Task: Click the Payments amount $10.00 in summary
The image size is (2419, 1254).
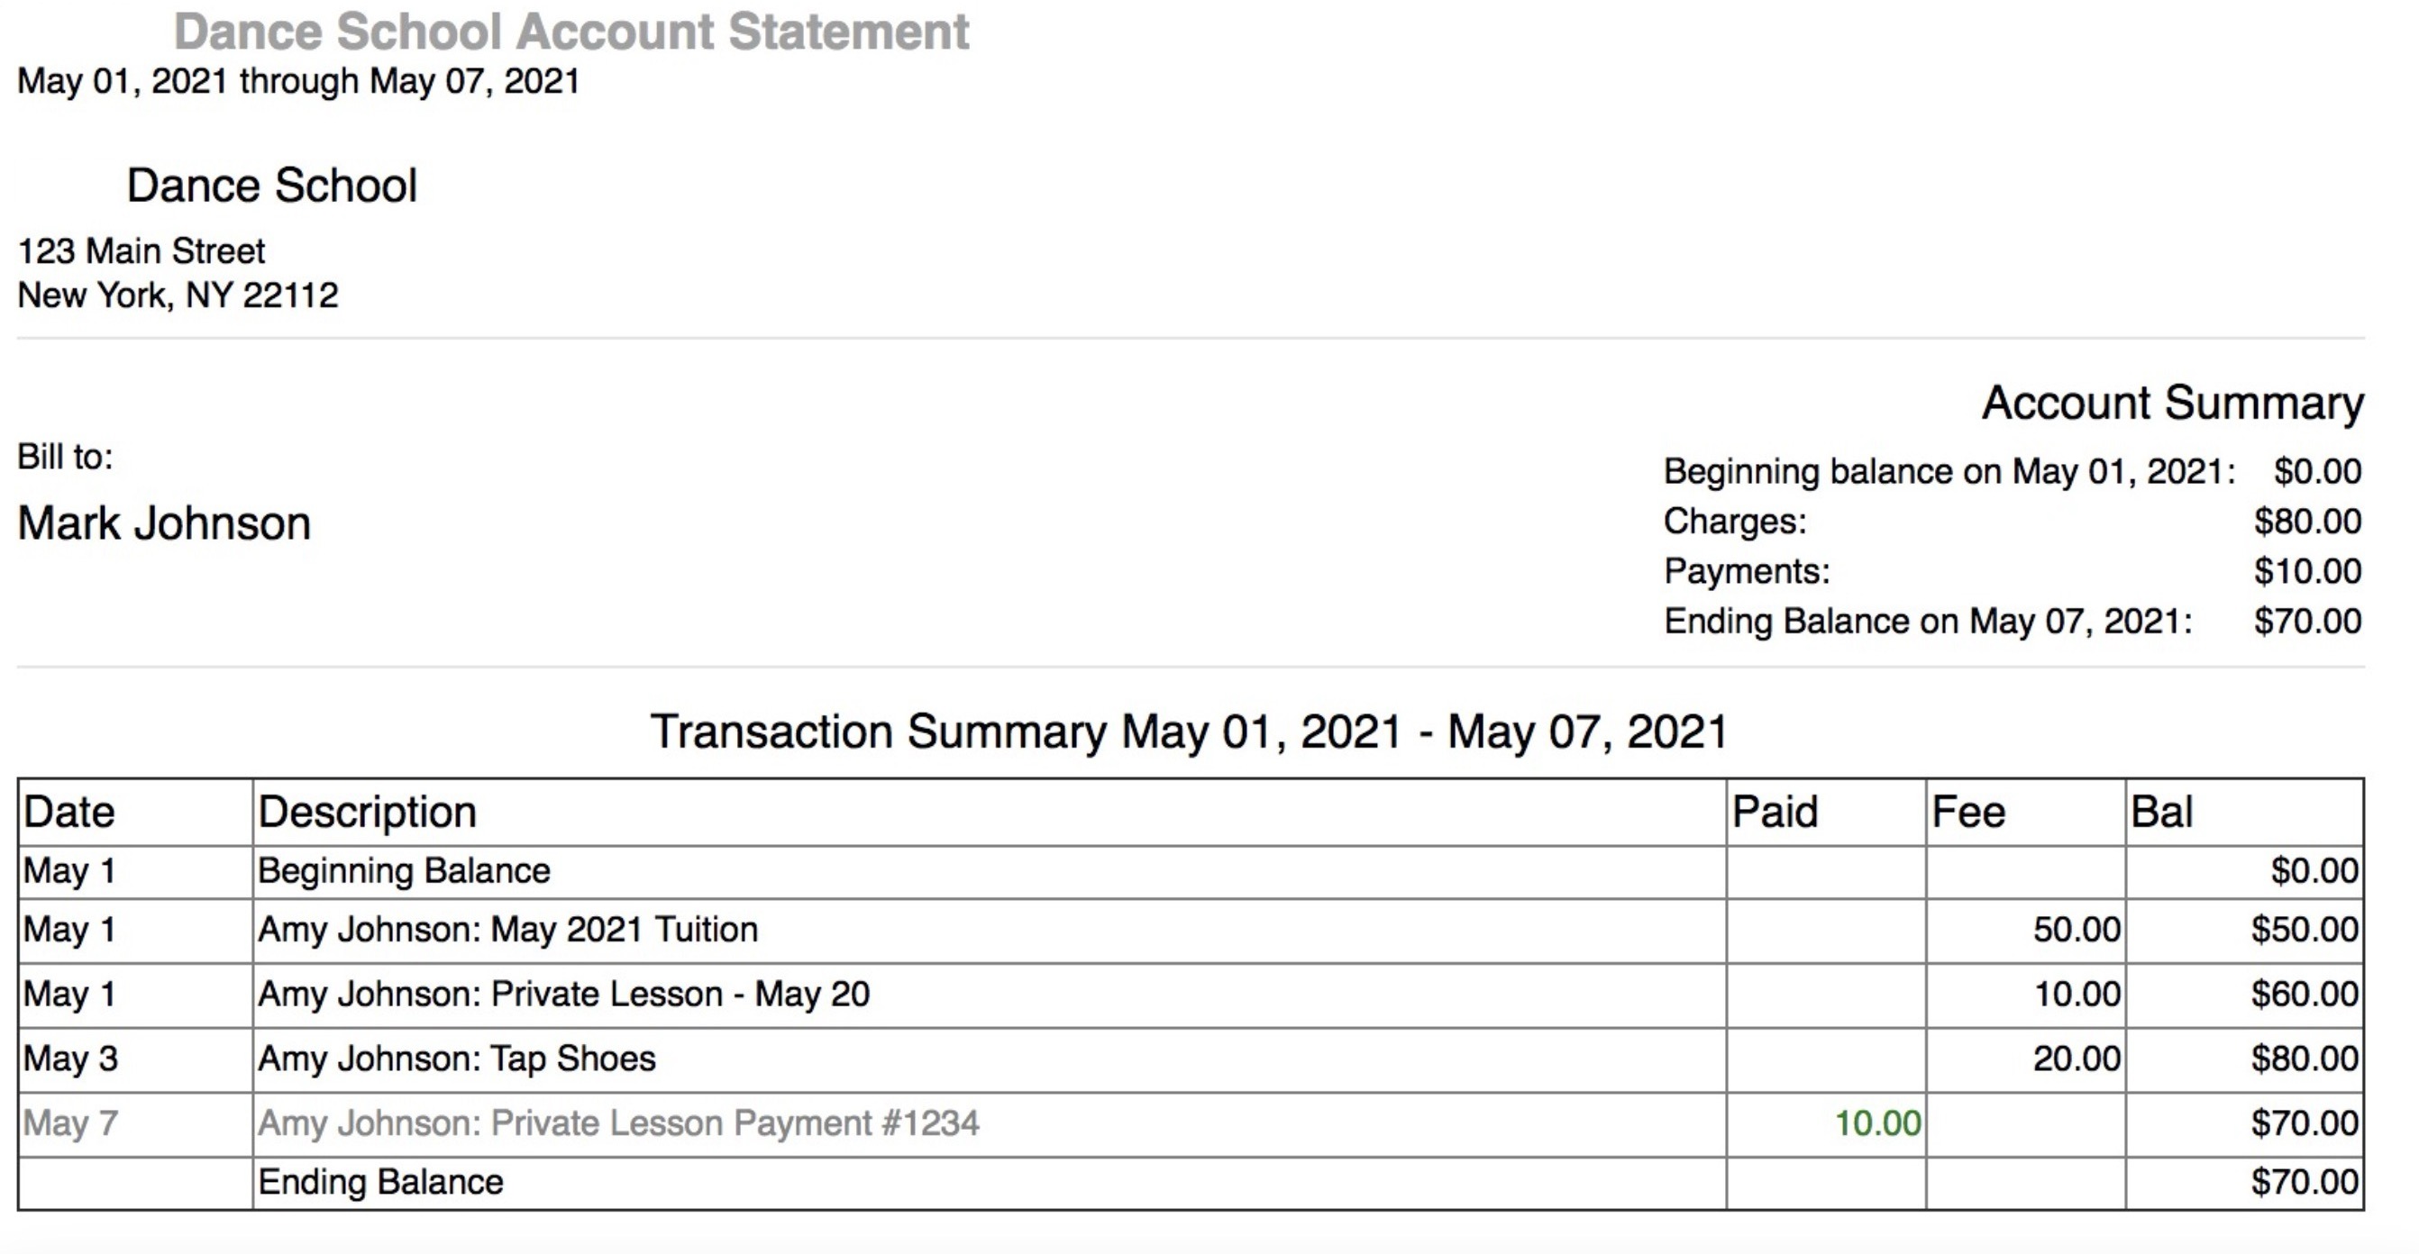Action: coord(2306,572)
